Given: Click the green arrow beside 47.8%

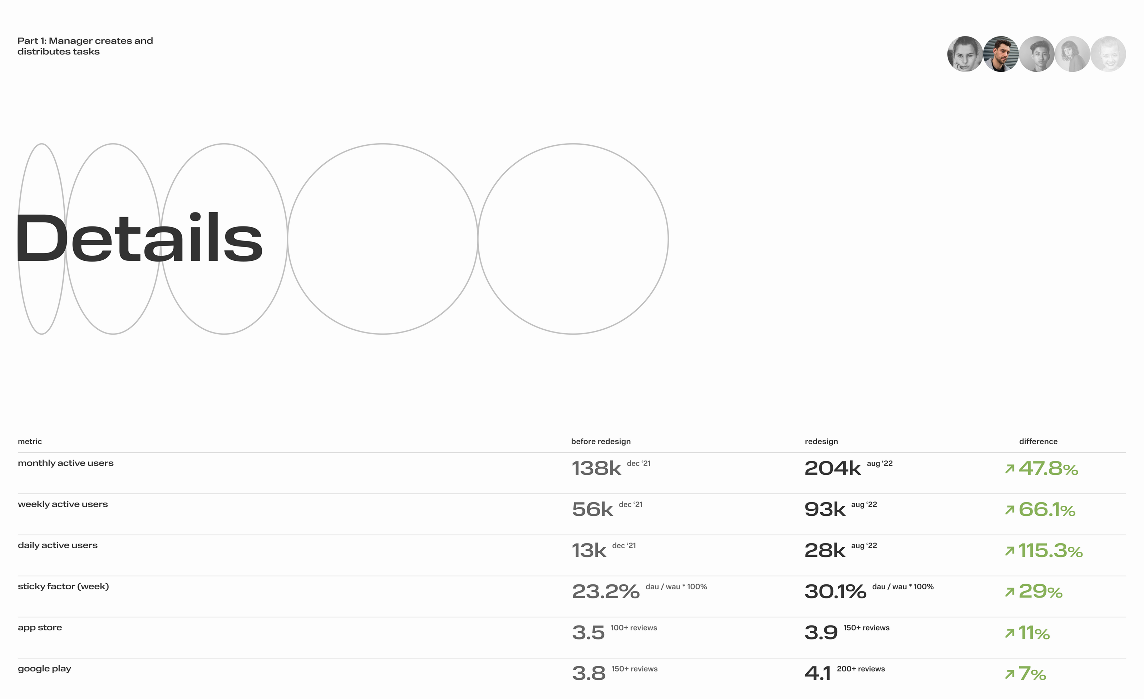Looking at the screenshot, I should click(1009, 469).
